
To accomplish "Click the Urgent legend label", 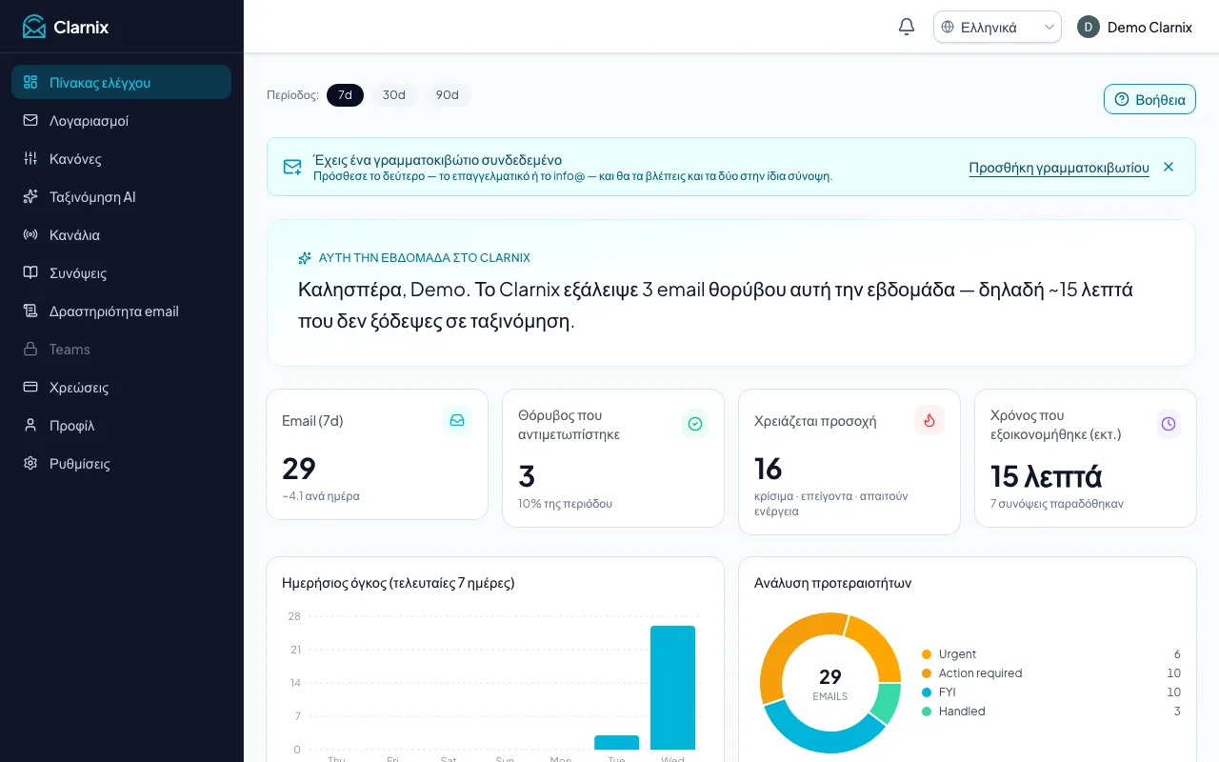I will click(957, 654).
